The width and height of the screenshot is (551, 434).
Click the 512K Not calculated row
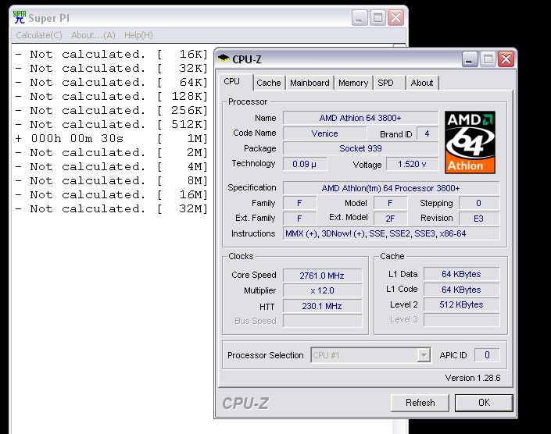pos(112,125)
